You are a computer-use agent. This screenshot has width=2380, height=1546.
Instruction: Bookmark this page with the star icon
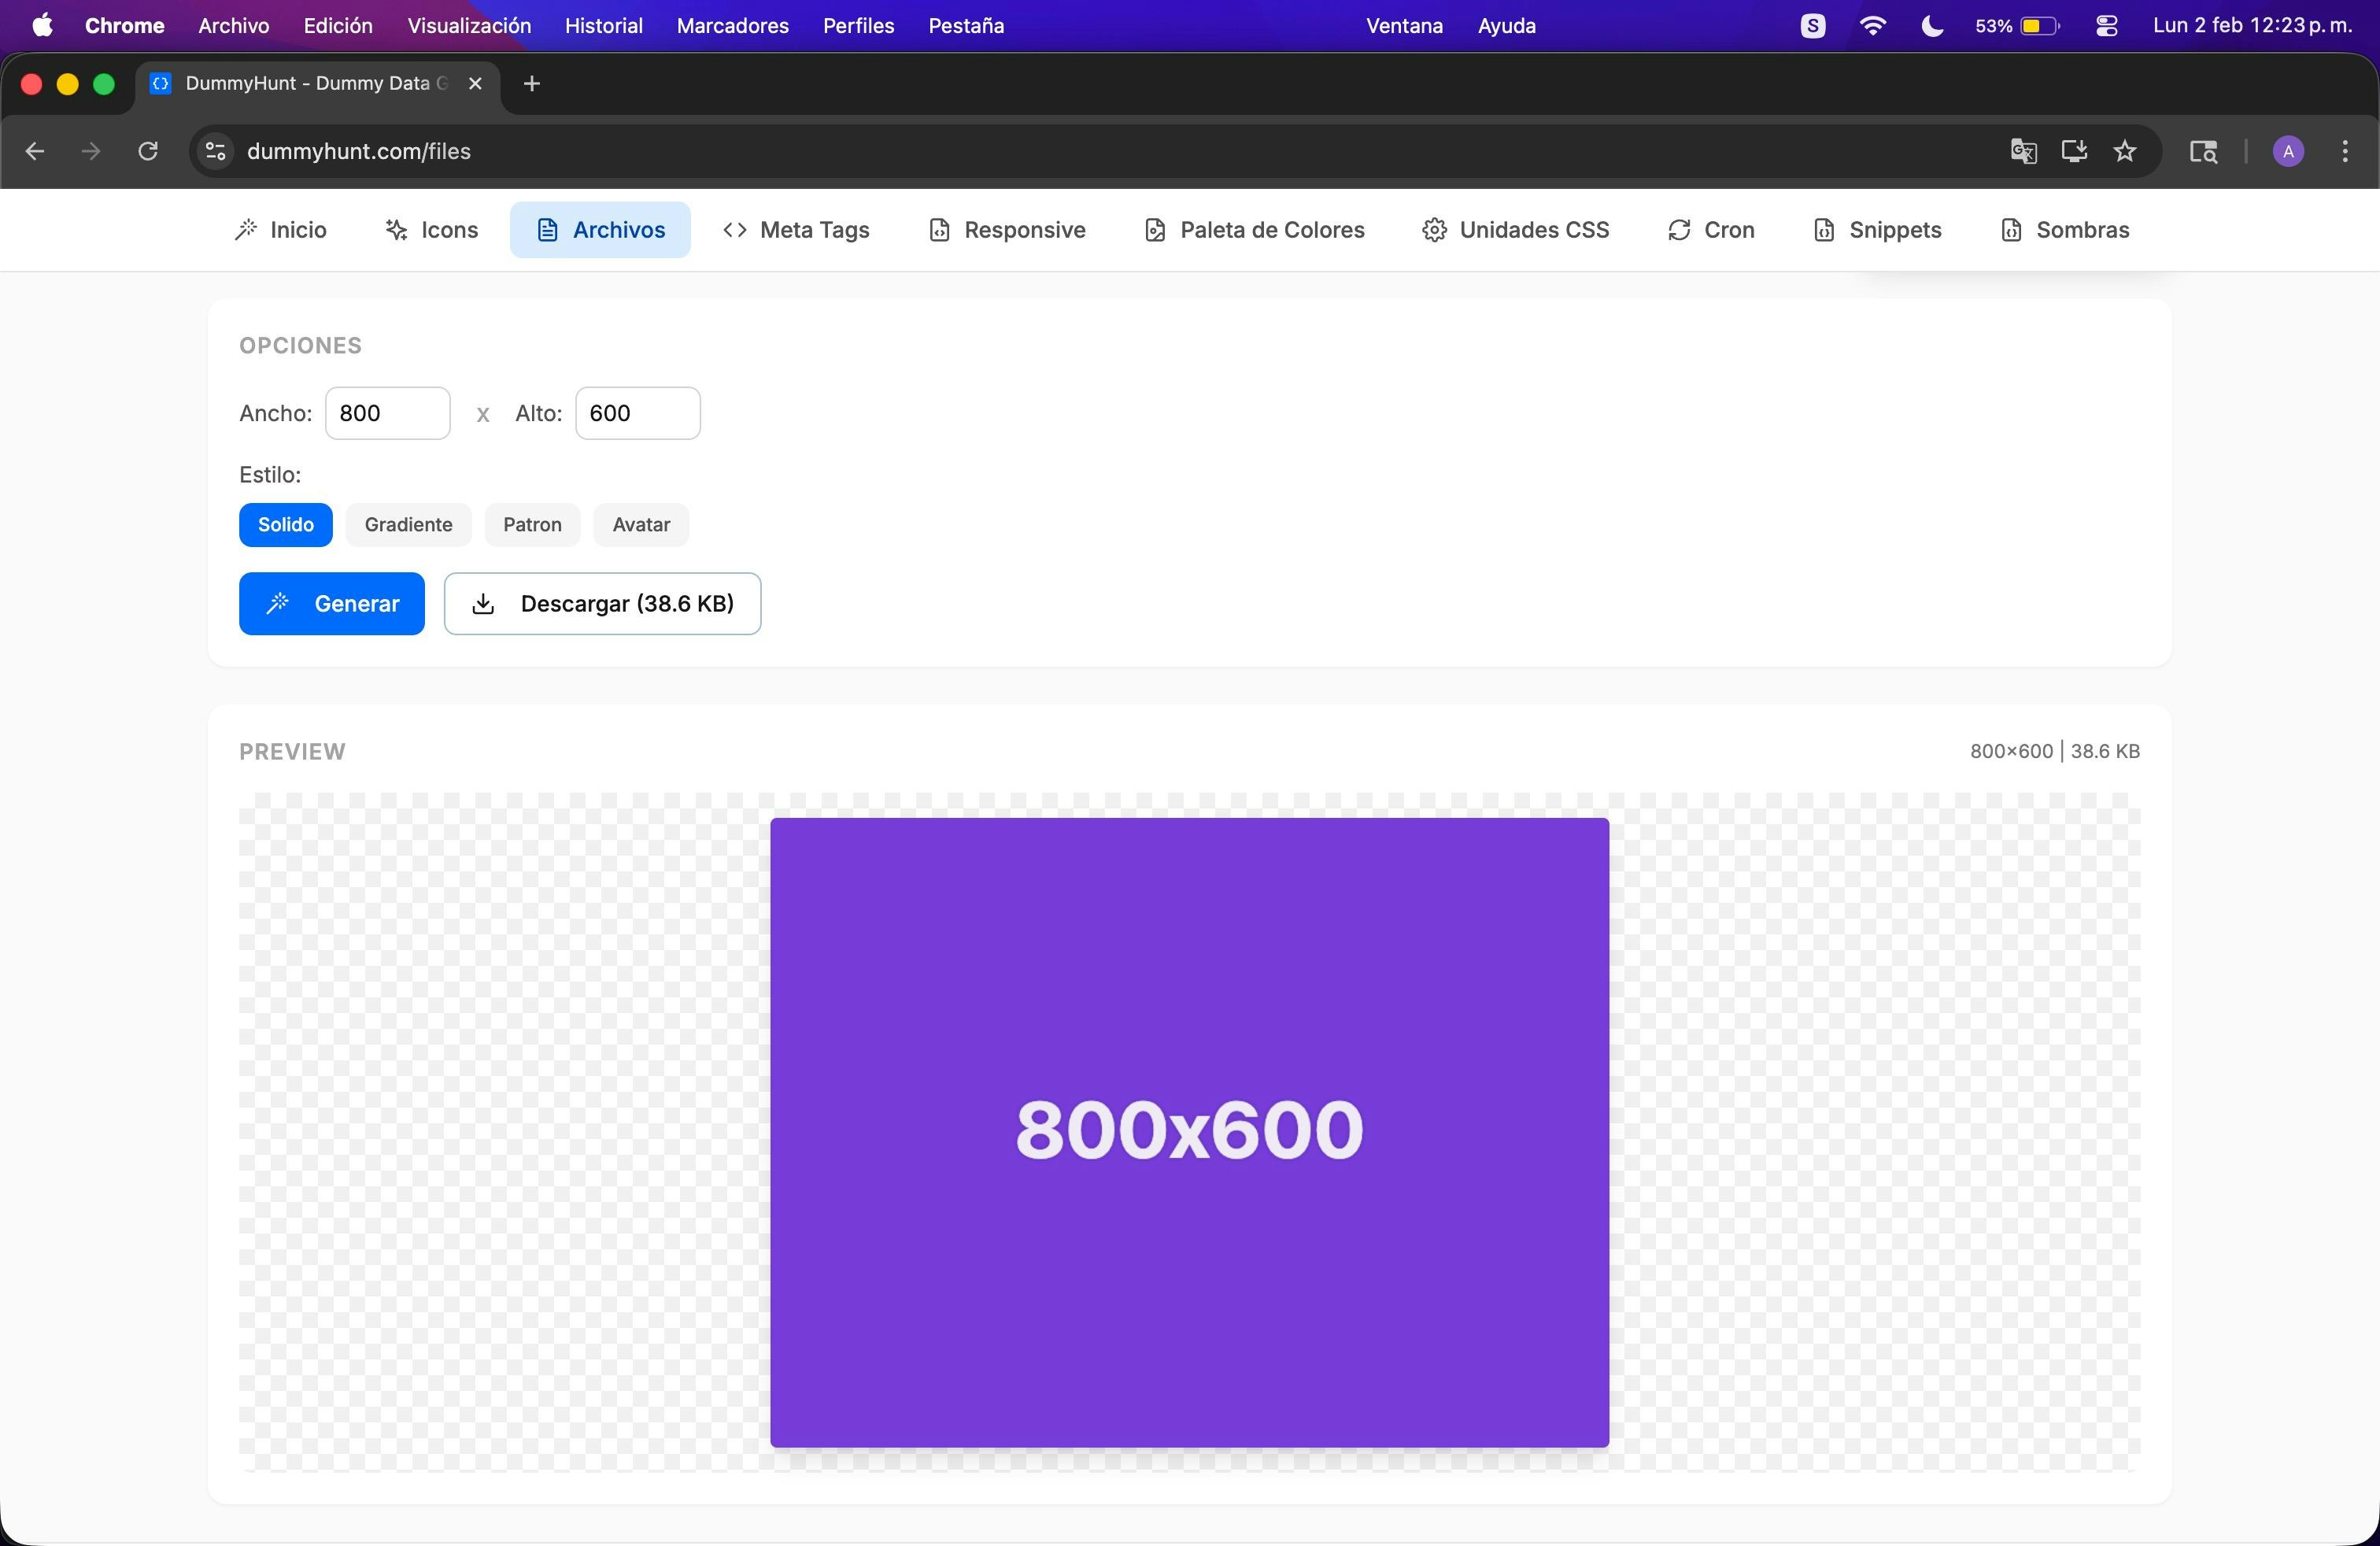coord(2125,151)
